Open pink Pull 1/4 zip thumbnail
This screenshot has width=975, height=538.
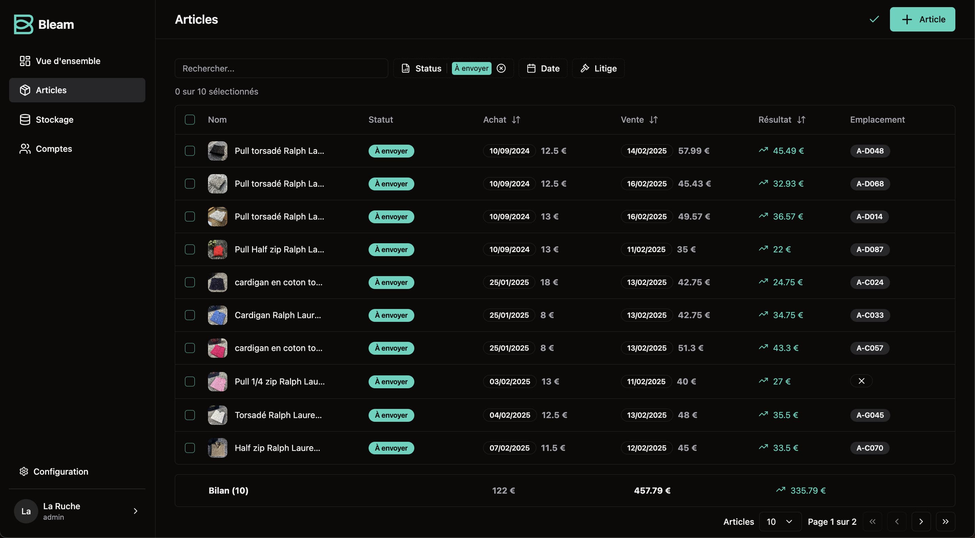[217, 381]
